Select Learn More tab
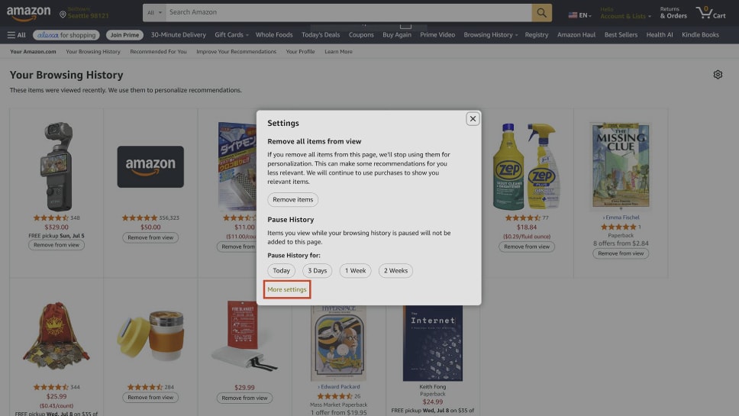 point(338,52)
